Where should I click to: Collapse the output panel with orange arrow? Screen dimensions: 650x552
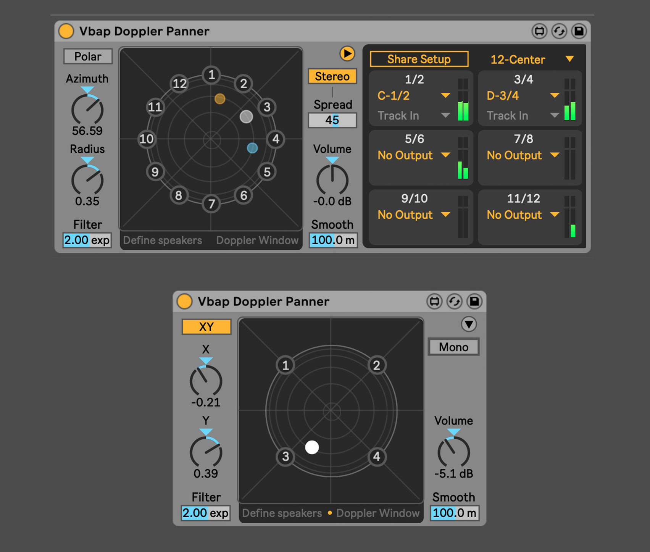click(x=347, y=54)
